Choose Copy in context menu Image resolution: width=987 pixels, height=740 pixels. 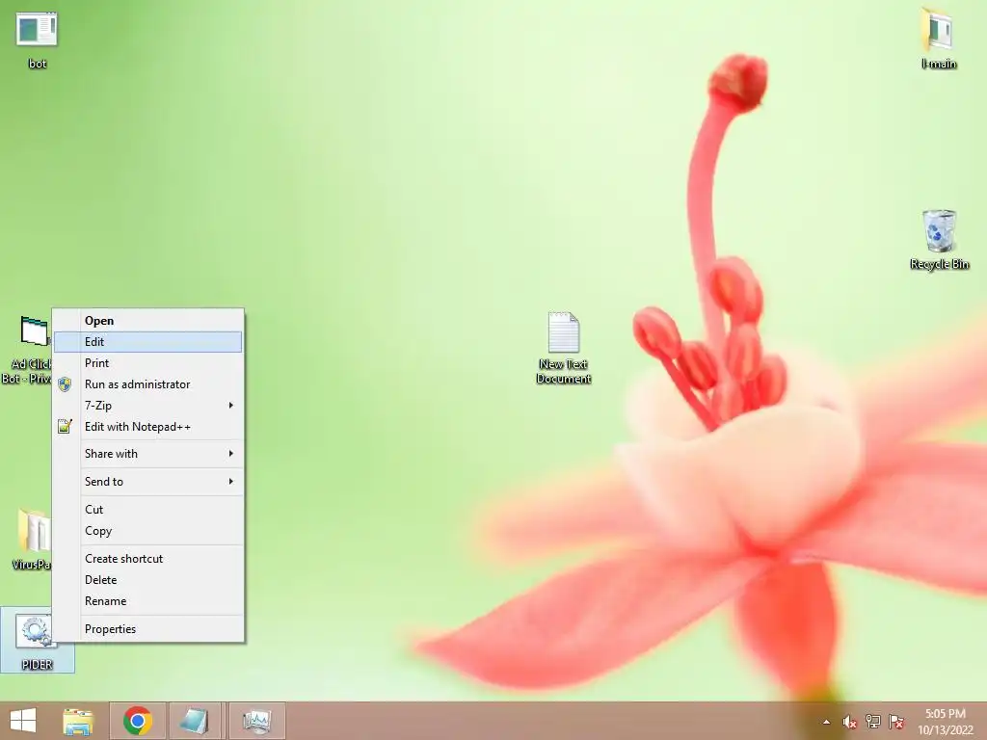tap(147, 531)
